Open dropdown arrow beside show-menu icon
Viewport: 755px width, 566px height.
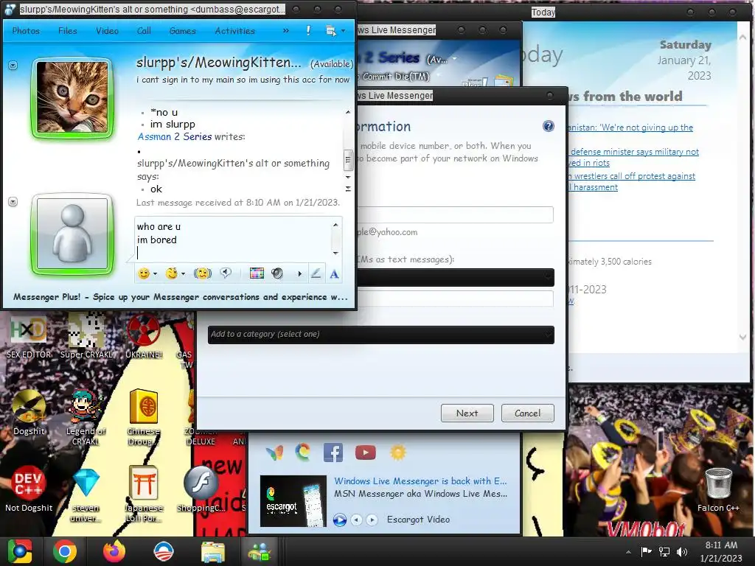point(344,31)
